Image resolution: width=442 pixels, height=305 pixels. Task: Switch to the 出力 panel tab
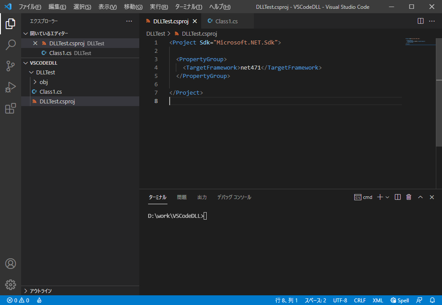202,197
